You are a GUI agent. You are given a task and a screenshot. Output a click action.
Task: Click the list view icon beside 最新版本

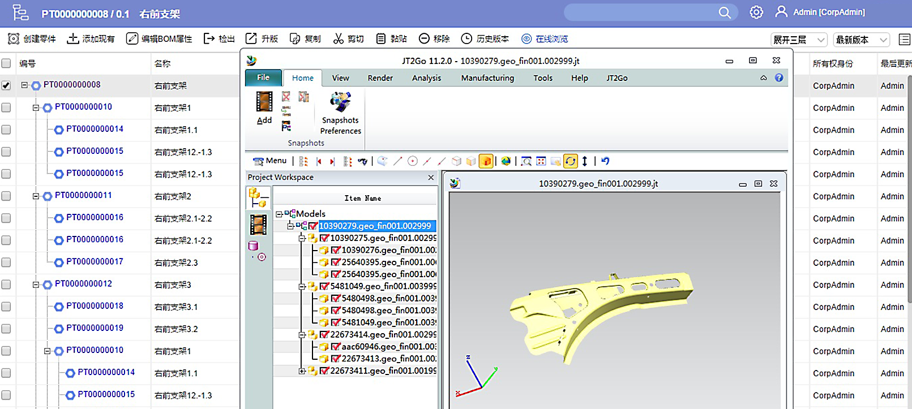pos(905,40)
